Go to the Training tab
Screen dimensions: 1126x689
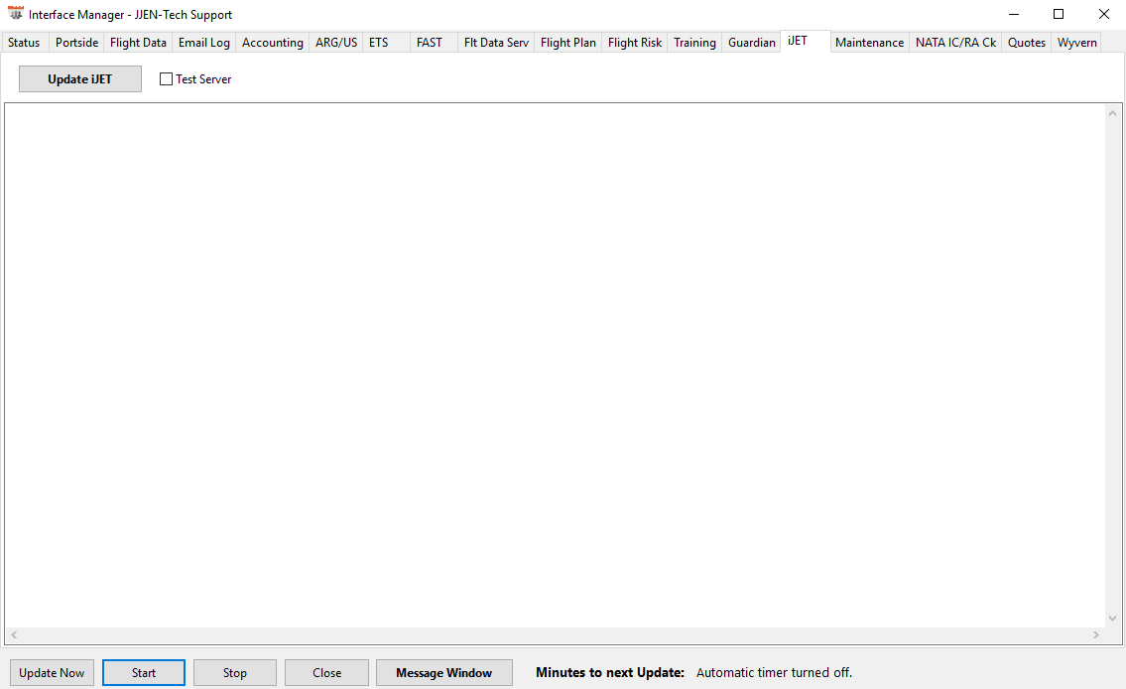(x=694, y=43)
